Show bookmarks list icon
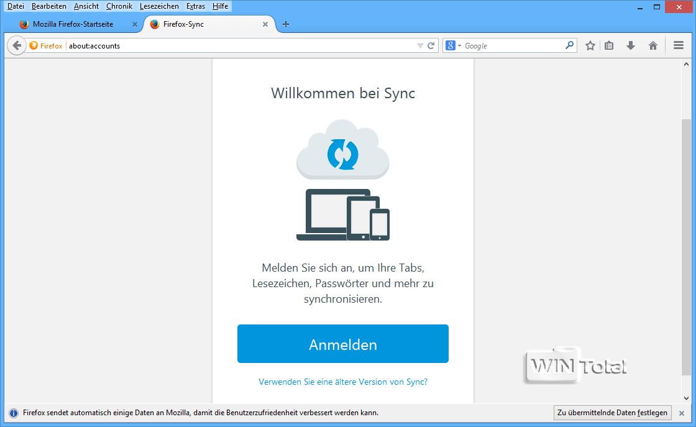The height and width of the screenshot is (427, 696). [x=609, y=45]
